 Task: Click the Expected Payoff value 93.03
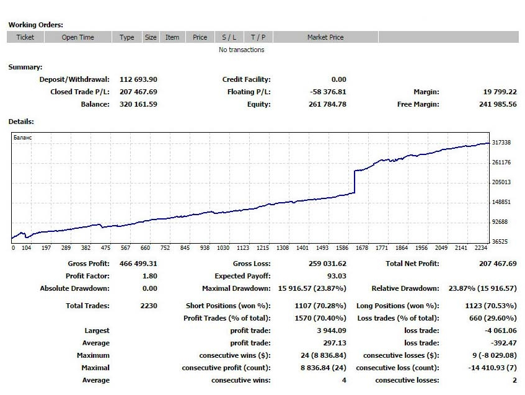[337, 276]
